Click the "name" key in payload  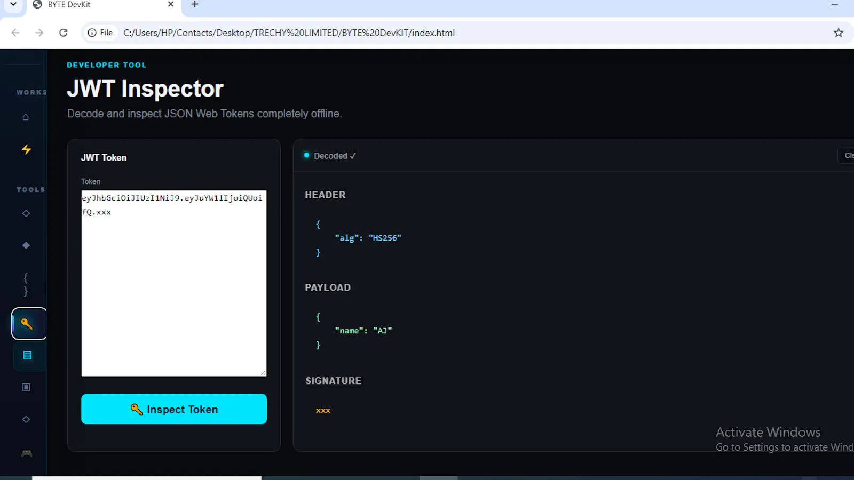click(349, 331)
